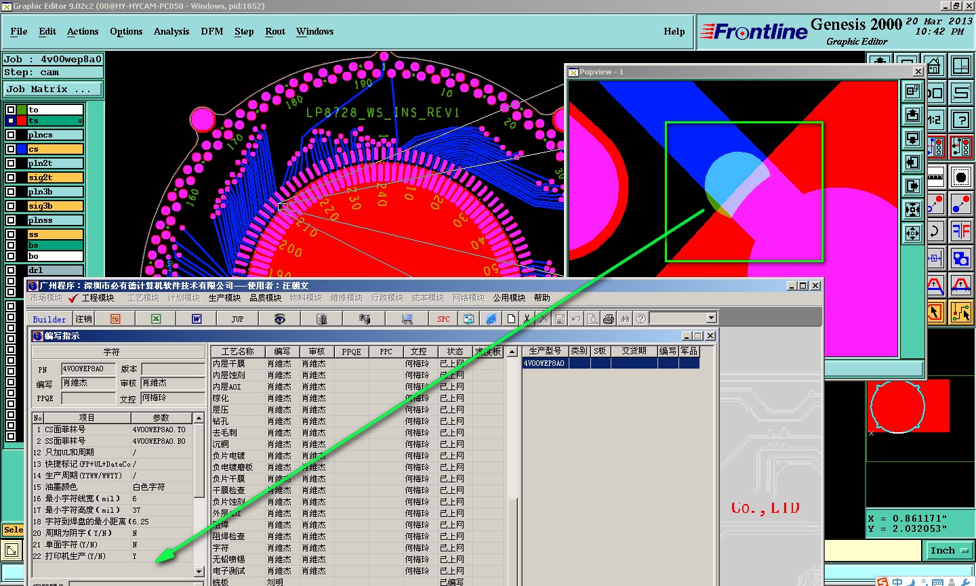Click the XY coordinate grid icon

tap(961, 66)
